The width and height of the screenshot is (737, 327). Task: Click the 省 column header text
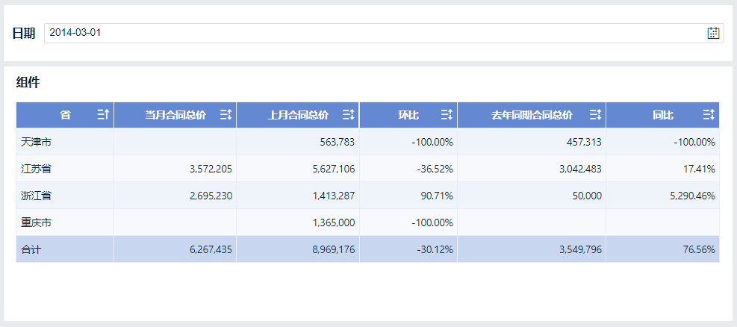coord(66,115)
